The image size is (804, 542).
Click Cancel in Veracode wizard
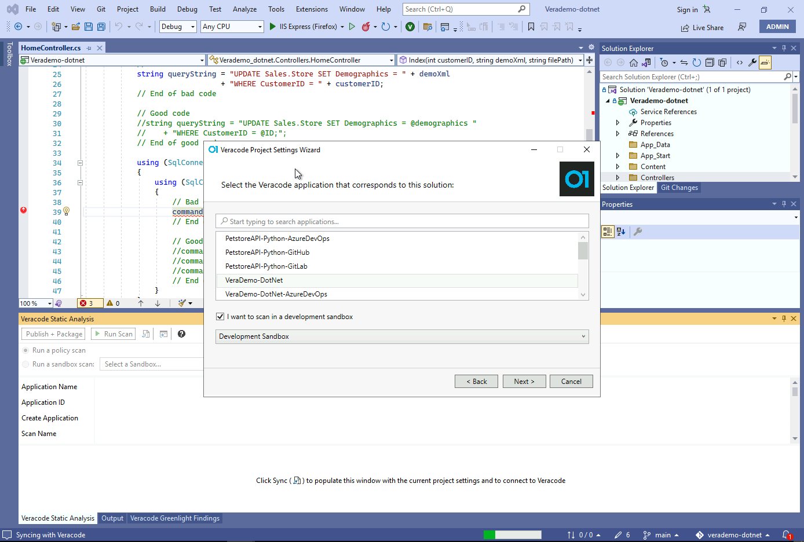tap(571, 382)
